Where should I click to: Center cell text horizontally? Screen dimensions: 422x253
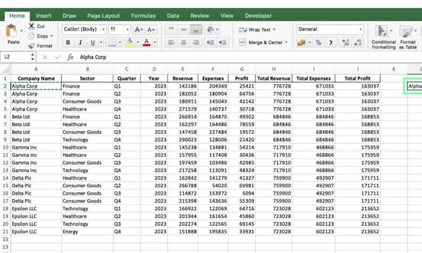click(x=184, y=42)
